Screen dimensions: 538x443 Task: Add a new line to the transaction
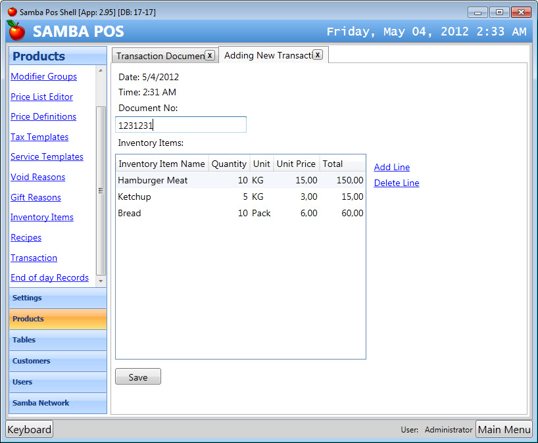[392, 168]
